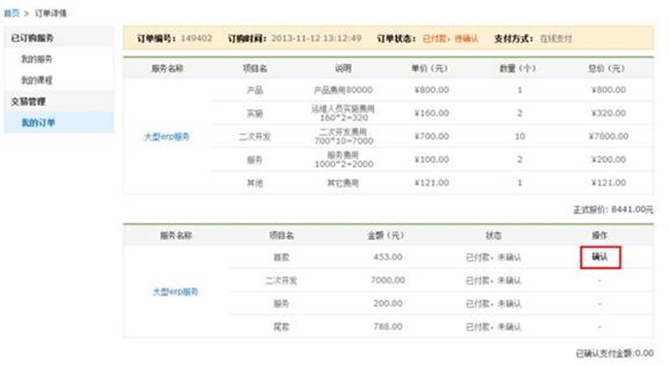Select 我的课程 in the sidebar

coord(37,81)
